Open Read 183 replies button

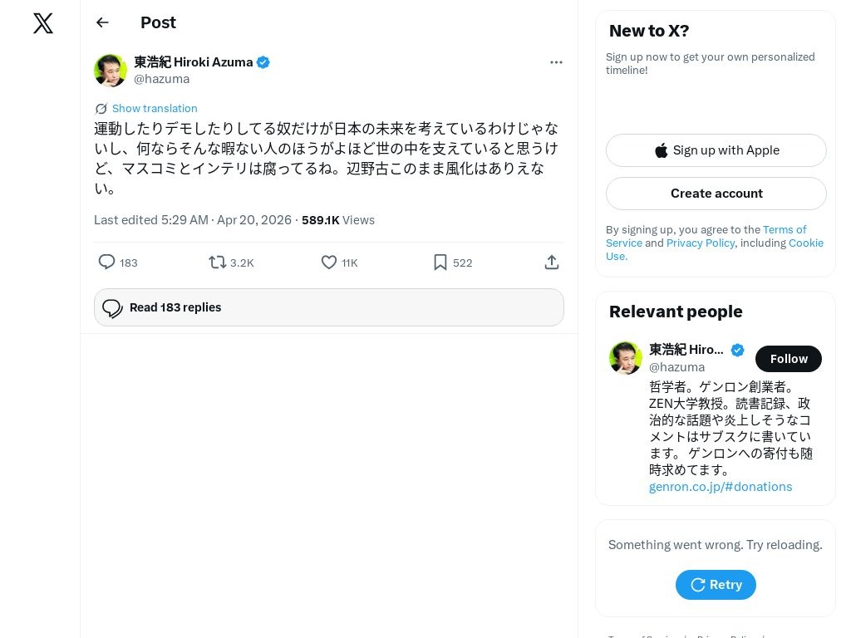329,307
